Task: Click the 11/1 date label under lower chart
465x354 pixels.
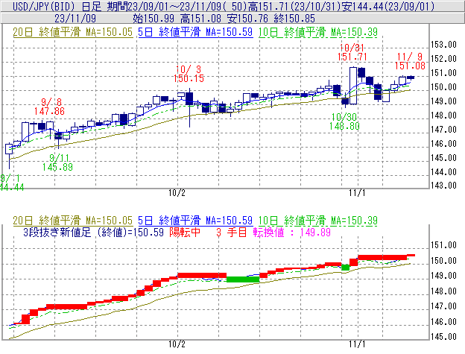Action: click(x=357, y=344)
